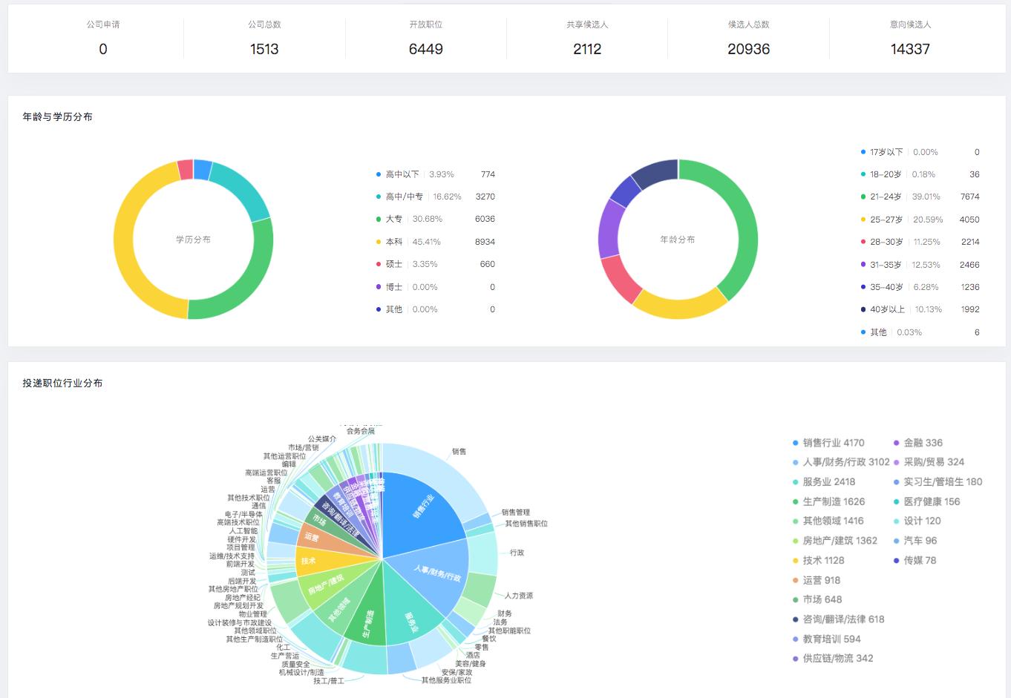Toggle the 本科 legend entry in education chart
The width and height of the screenshot is (1011, 698).
(393, 242)
